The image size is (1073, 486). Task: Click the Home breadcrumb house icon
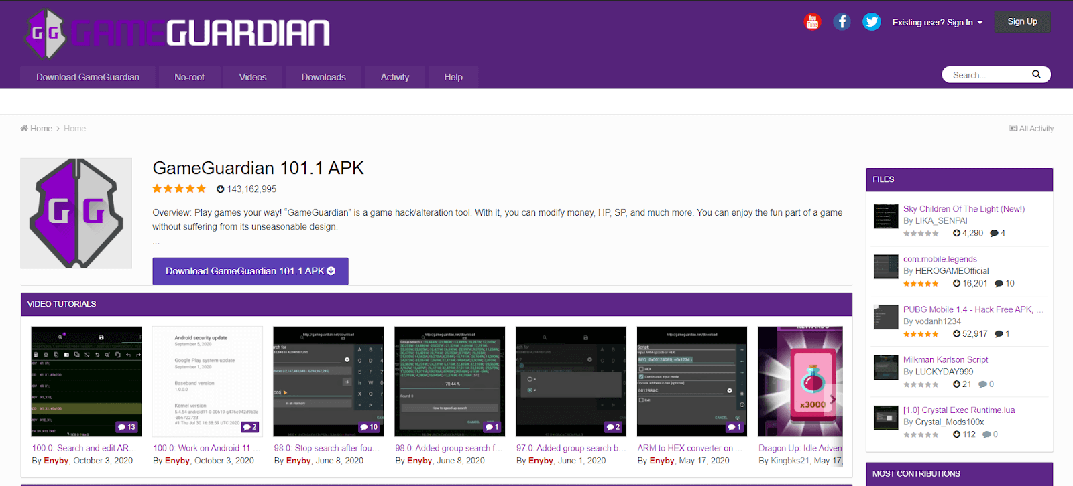click(x=24, y=129)
